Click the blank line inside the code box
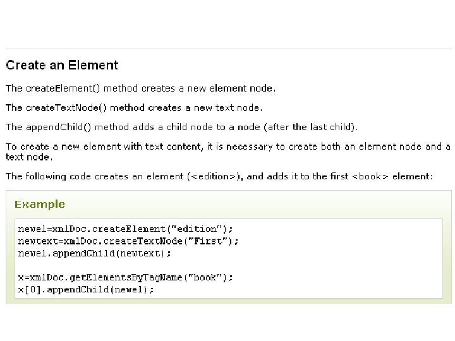455x341 pixels. 229,266
